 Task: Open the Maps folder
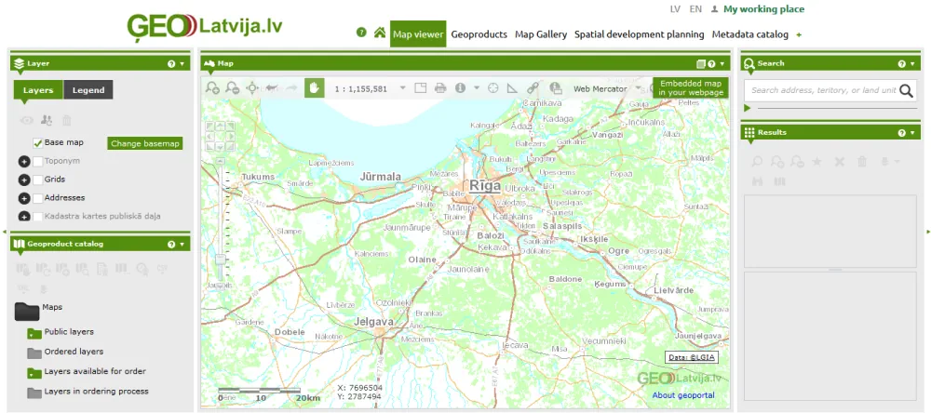27,311
